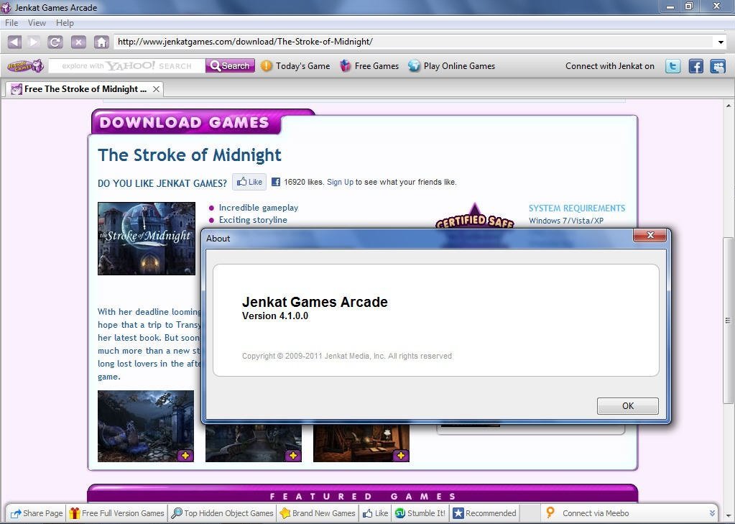Open the View menu
The height and width of the screenshot is (524, 735).
(x=36, y=22)
